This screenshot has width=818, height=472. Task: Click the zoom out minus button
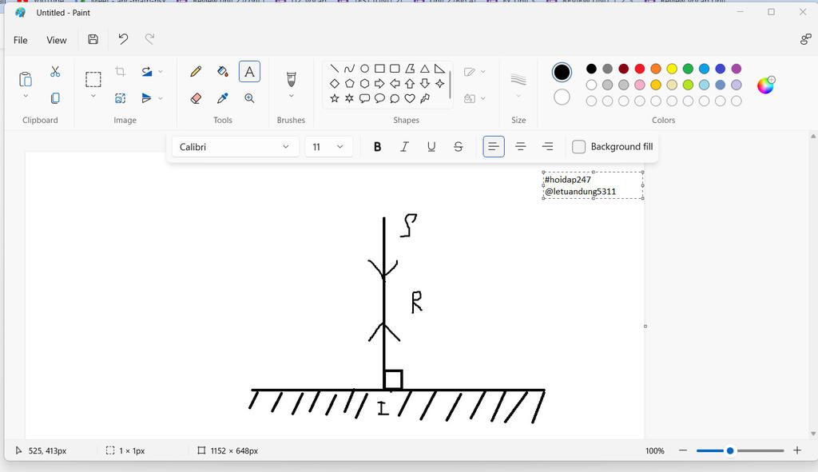pos(683,450)
